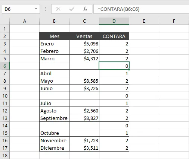Click the $4,312 sales cell
This screenshot has height=159, width=189.
click(84, 58)
